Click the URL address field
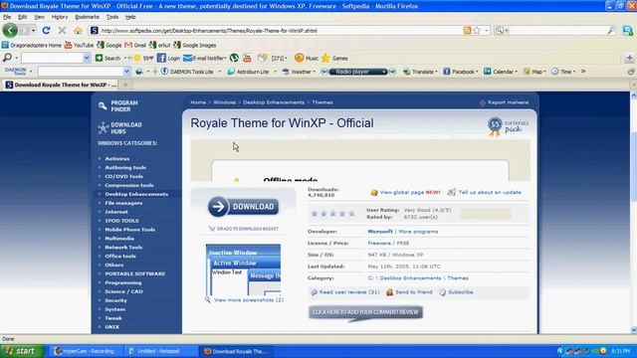 (x=281, y=31)
